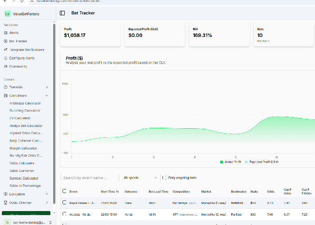Expand the Tutorials section chevron
This screenshot has width=315, height=225.
pos(47,87)
